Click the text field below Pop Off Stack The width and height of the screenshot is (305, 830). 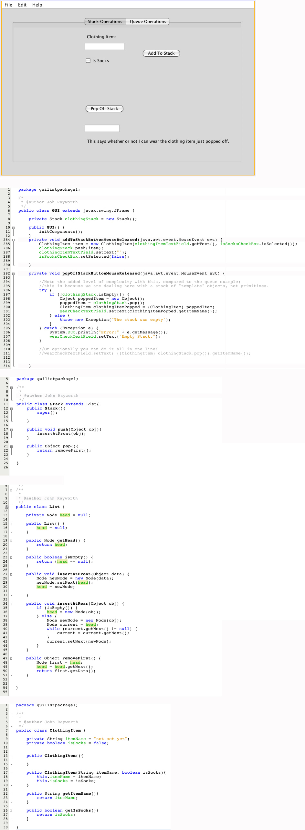click(102, 128)
